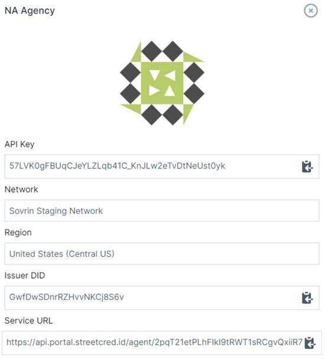Select the United States (Central US) region field
The height and width of the screenshot is (359, 325).
click(x=162, y=254)
